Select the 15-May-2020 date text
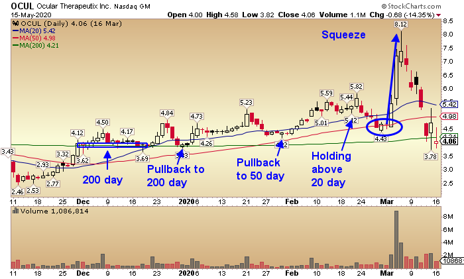Screen dimensions: 464x279 pyautogui.click(x=31, y=15)
